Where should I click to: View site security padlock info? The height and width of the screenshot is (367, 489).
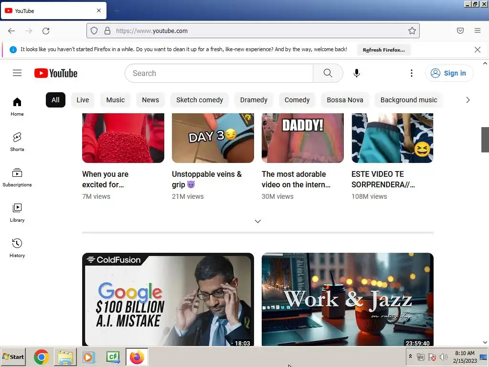tap(107, 31)
